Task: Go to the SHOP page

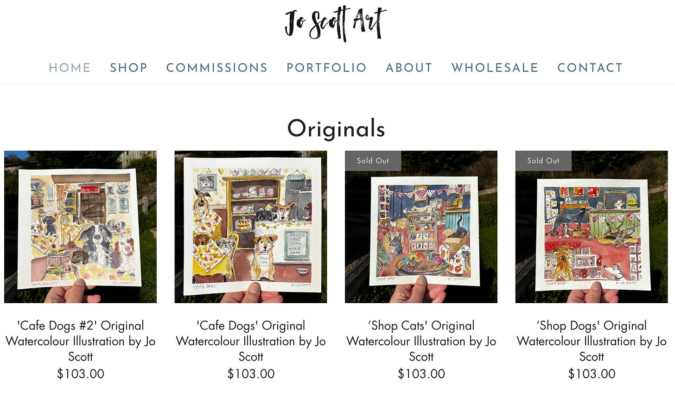Action: pyautogui.click(x=128, y=68)
